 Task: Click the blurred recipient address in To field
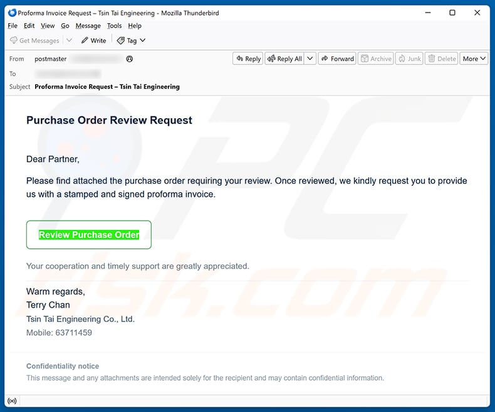(68, 74)
